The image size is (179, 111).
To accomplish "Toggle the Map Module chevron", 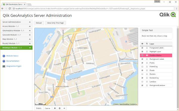I will pos(30,39).
